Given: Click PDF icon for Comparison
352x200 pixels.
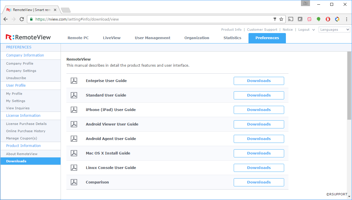Looking at the screenshot, I should point(74,182).
